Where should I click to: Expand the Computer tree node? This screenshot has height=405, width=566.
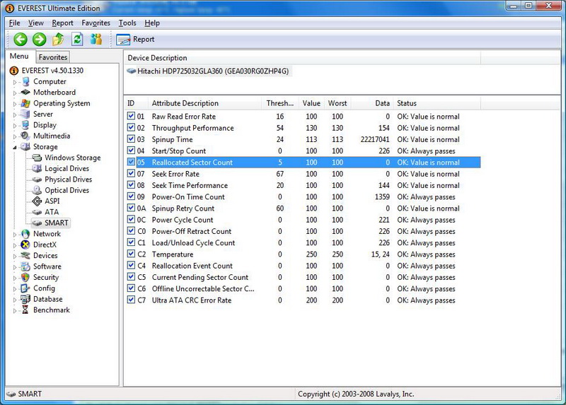pos(14,82)
